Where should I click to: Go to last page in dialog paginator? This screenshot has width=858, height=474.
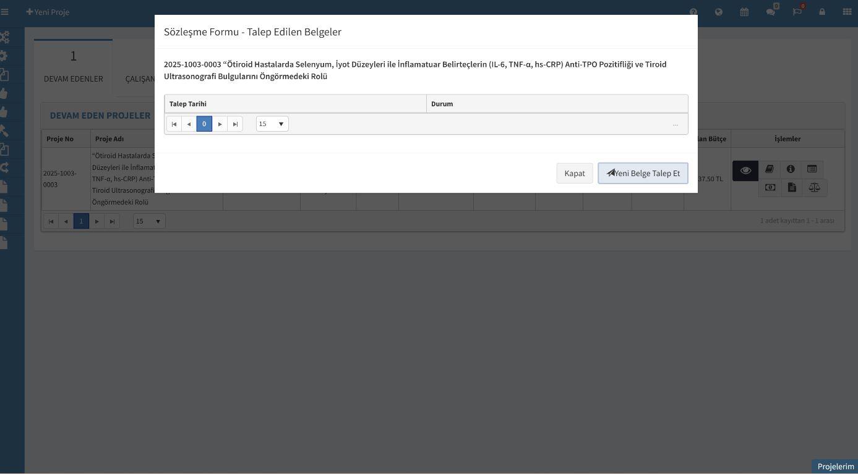point(235,124)
